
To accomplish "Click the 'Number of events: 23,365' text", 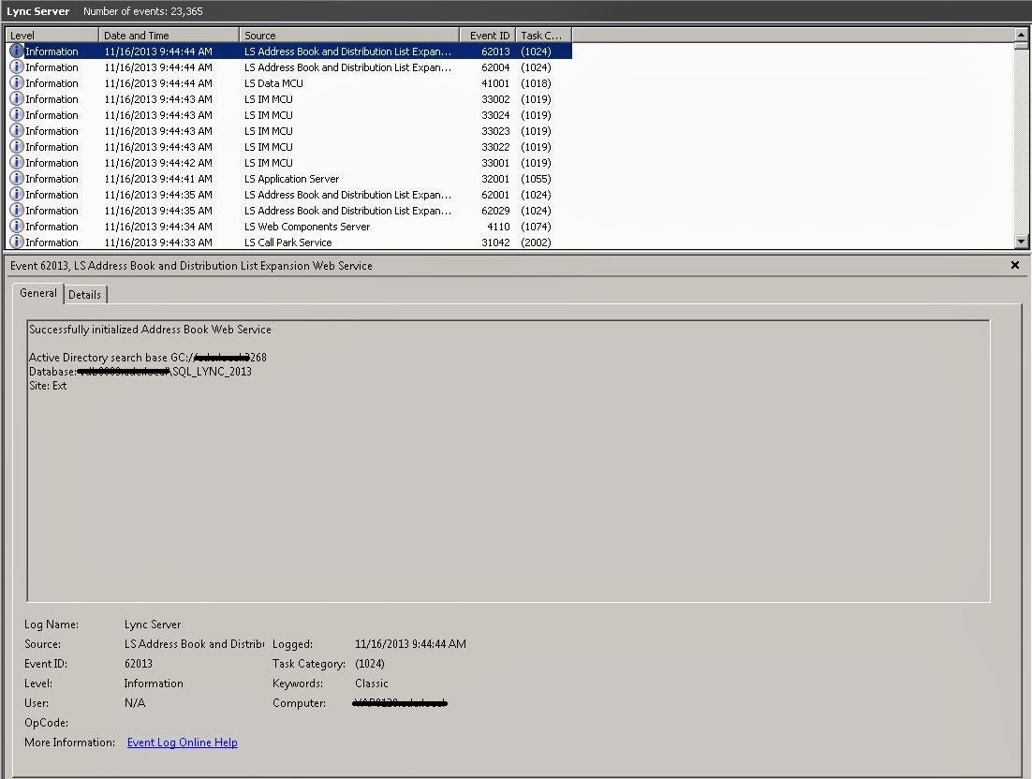I will click(143, 11).
